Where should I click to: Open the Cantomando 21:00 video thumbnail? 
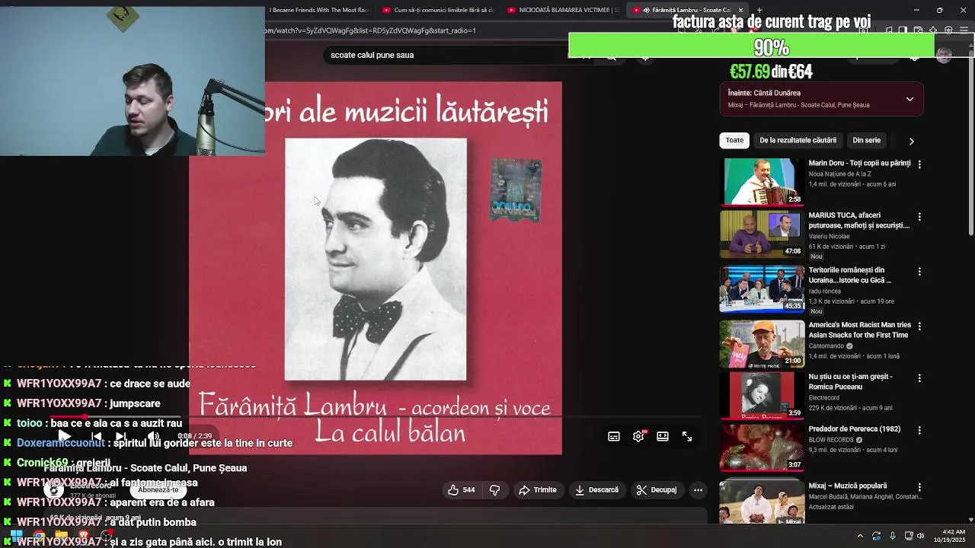point(762,344)
